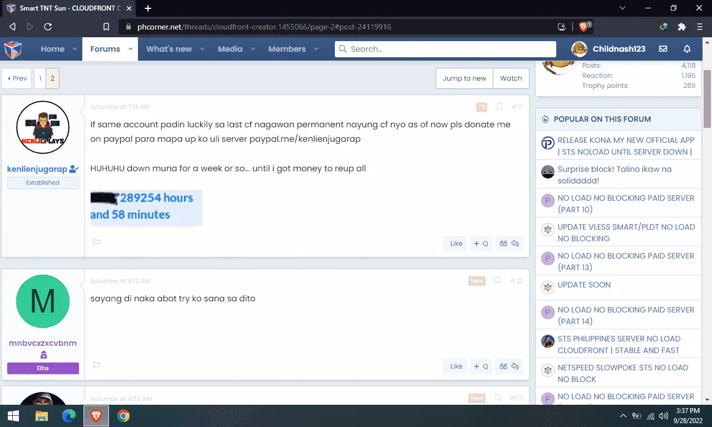The image size is (712, 427).
Task: Open RELEASE KONA MY NEW OFFICIAL APP thread
Action: (x=626, y=146)
